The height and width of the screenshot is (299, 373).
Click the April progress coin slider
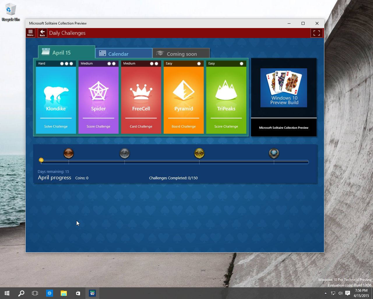(x=41, y=160)
